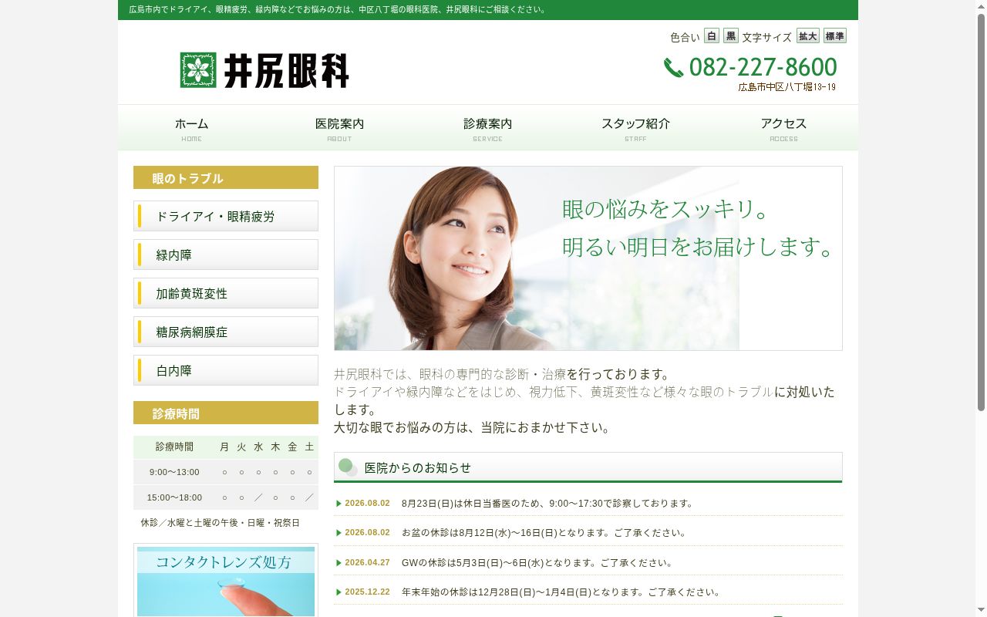Click the コンタクトレンズ処方 banner image
Viewport: 987px width, 617px height.
[x=226, y=581]
